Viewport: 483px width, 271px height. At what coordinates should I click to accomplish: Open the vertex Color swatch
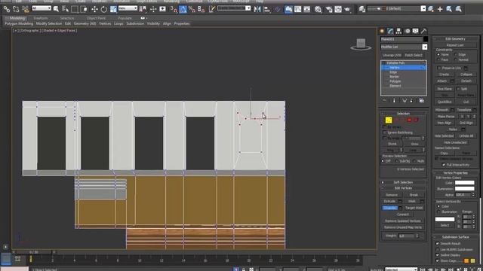click(x=465, y=182)
